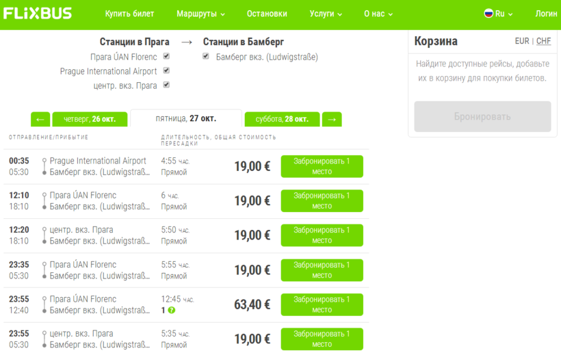Click the 12:45 час. duration text
Viewport: 561px width, 353px height.
pos(177,299)
